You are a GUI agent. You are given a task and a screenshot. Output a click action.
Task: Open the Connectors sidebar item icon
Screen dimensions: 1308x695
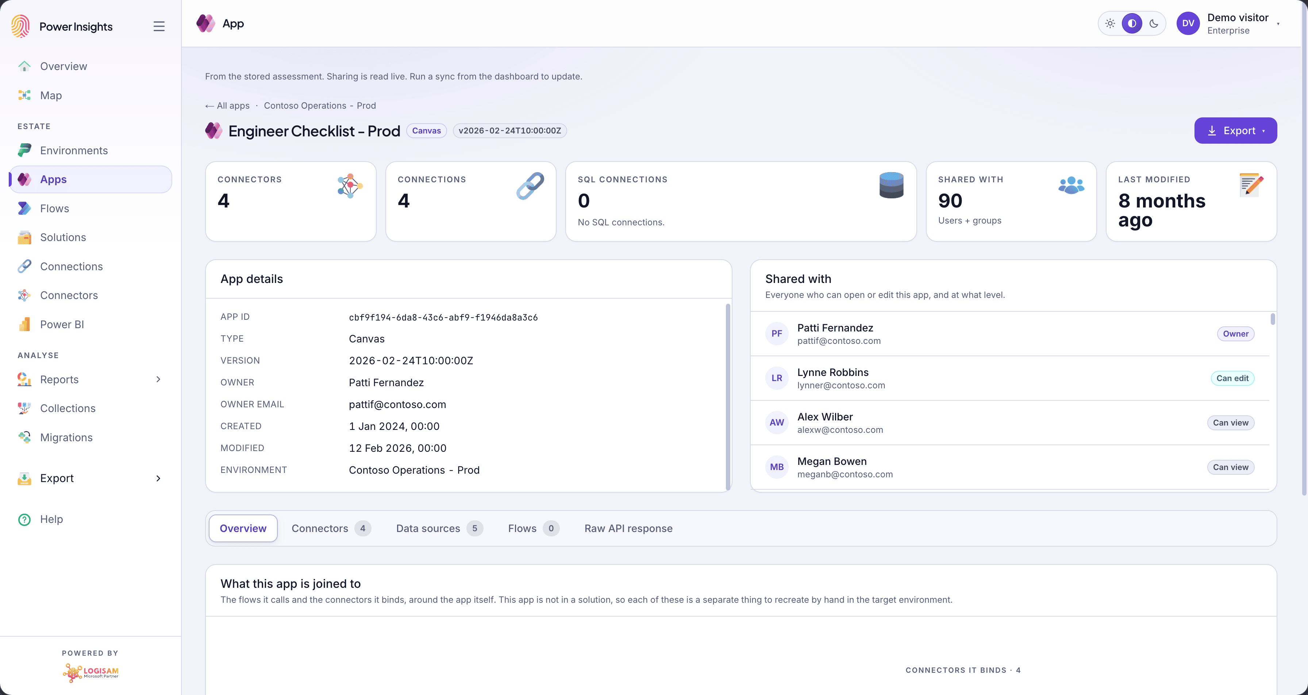pos(24,295)
